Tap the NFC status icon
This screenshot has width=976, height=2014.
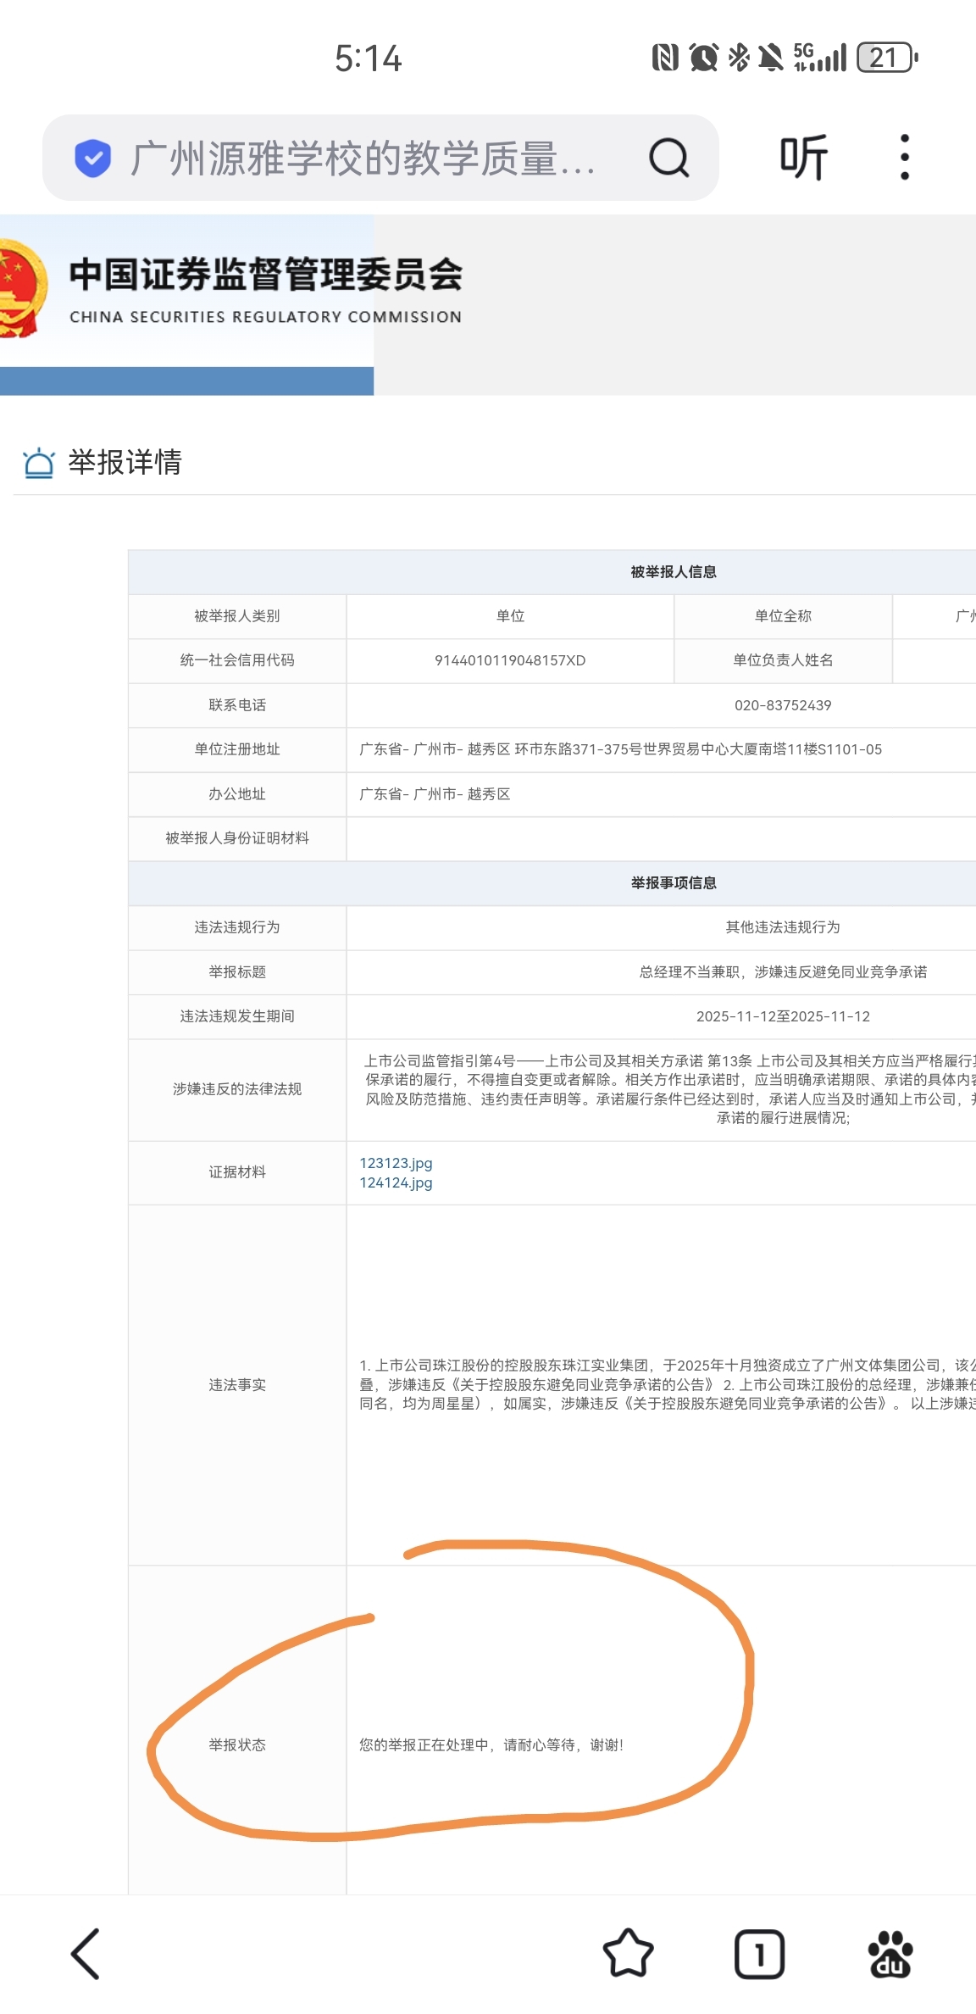(x=665, y=58)
